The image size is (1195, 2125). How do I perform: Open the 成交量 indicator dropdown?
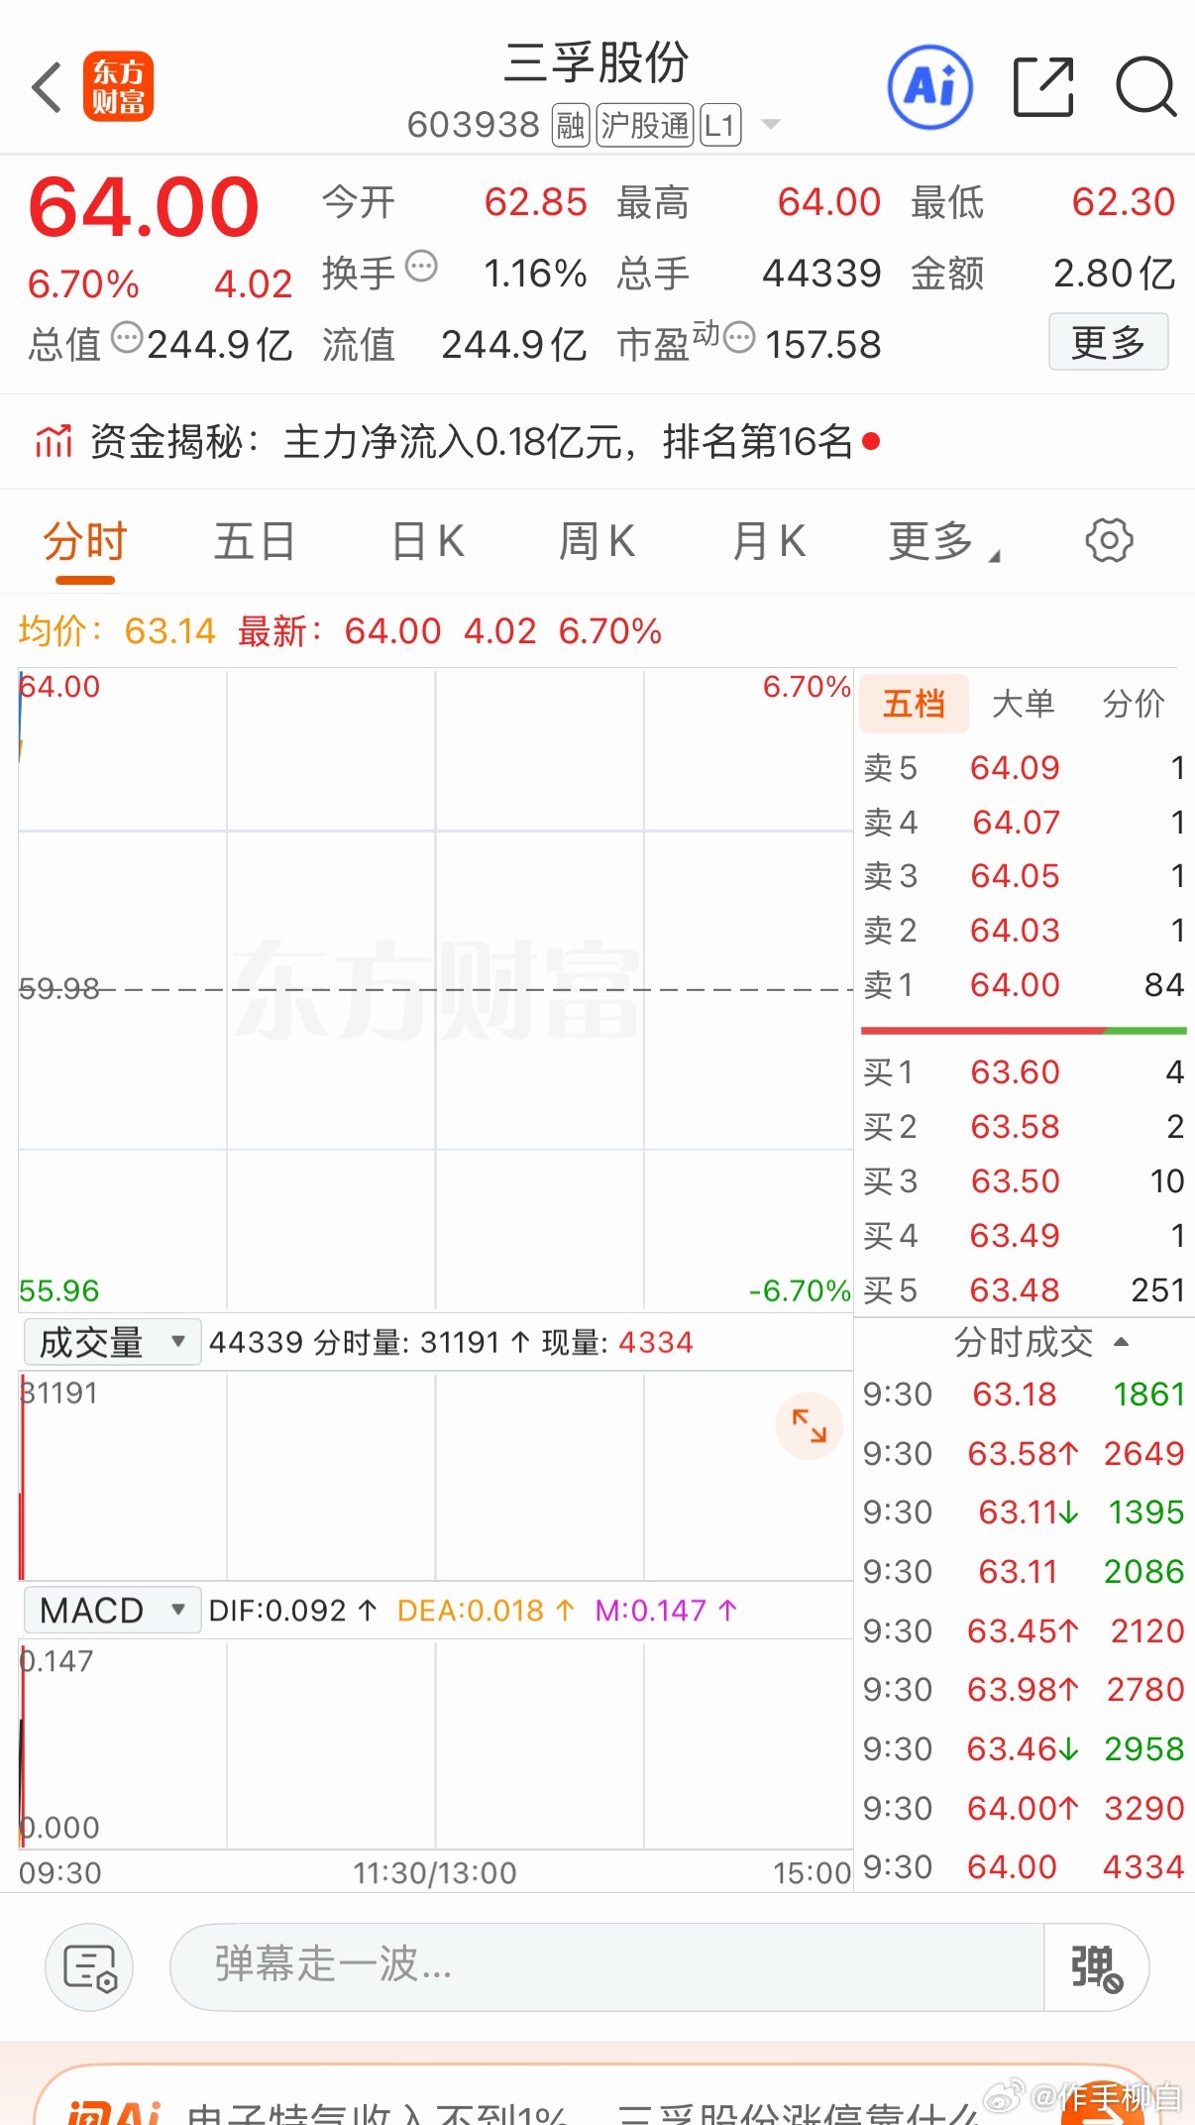pos(112,1342)
